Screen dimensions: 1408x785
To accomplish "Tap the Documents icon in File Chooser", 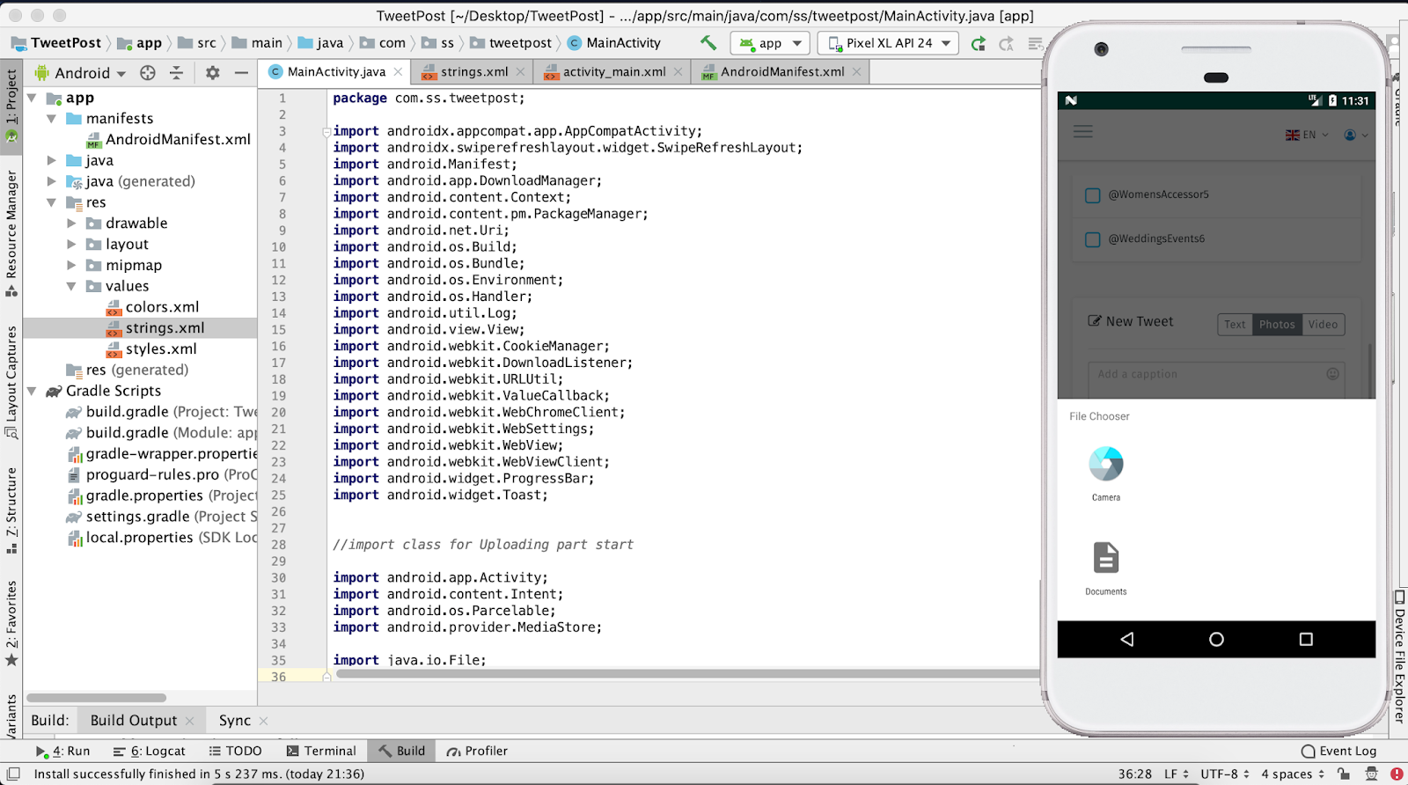I will click(1106, 558).
